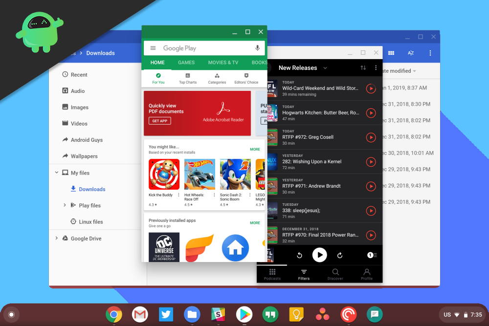Viewport: 489px width, 326px height.
Task: Open Top Charts in Google Play
Action: click(x=188, y=79)
